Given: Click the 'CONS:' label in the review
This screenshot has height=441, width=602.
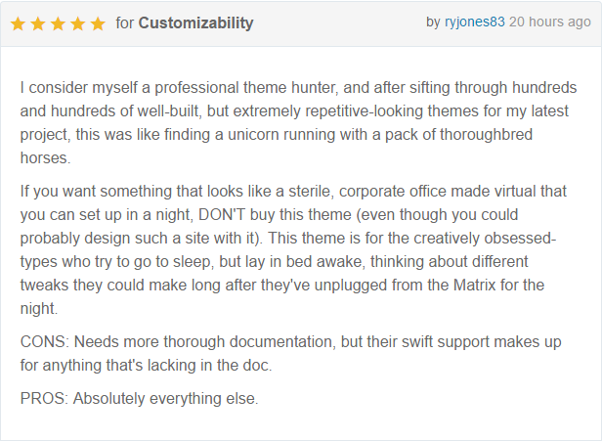Looking at the screenshot, I should tap(45, 341).
